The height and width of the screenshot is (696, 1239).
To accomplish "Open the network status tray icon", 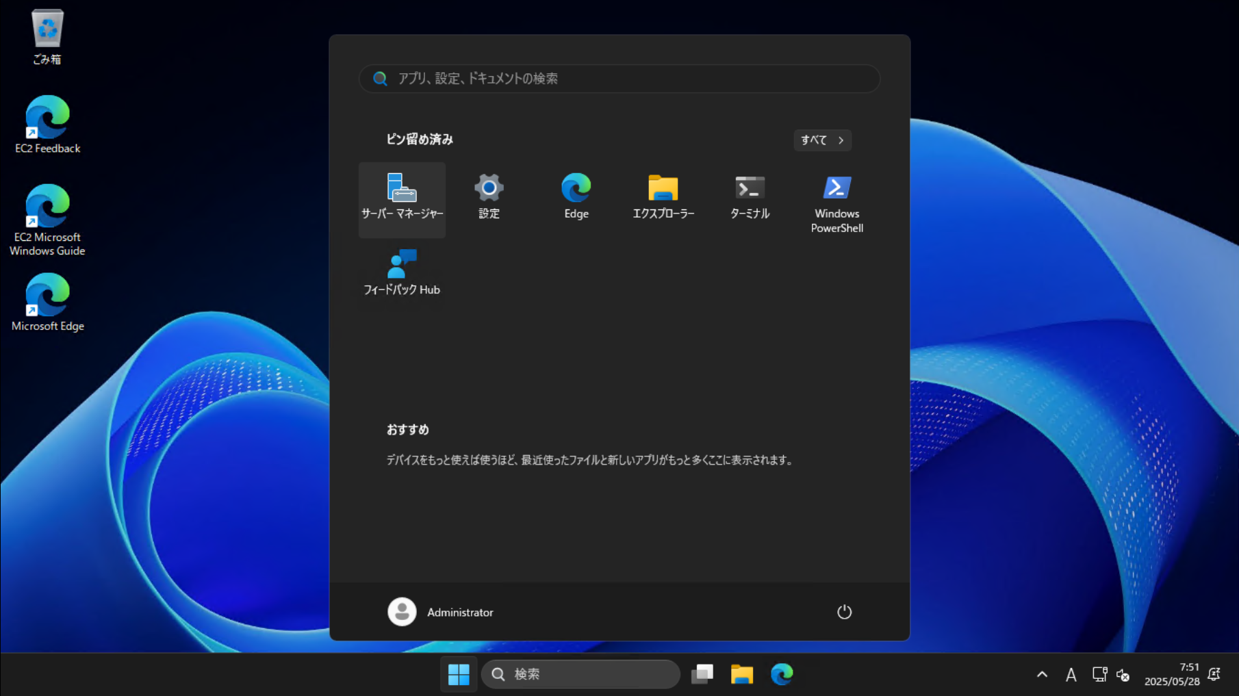I will tap(1099, 675).
